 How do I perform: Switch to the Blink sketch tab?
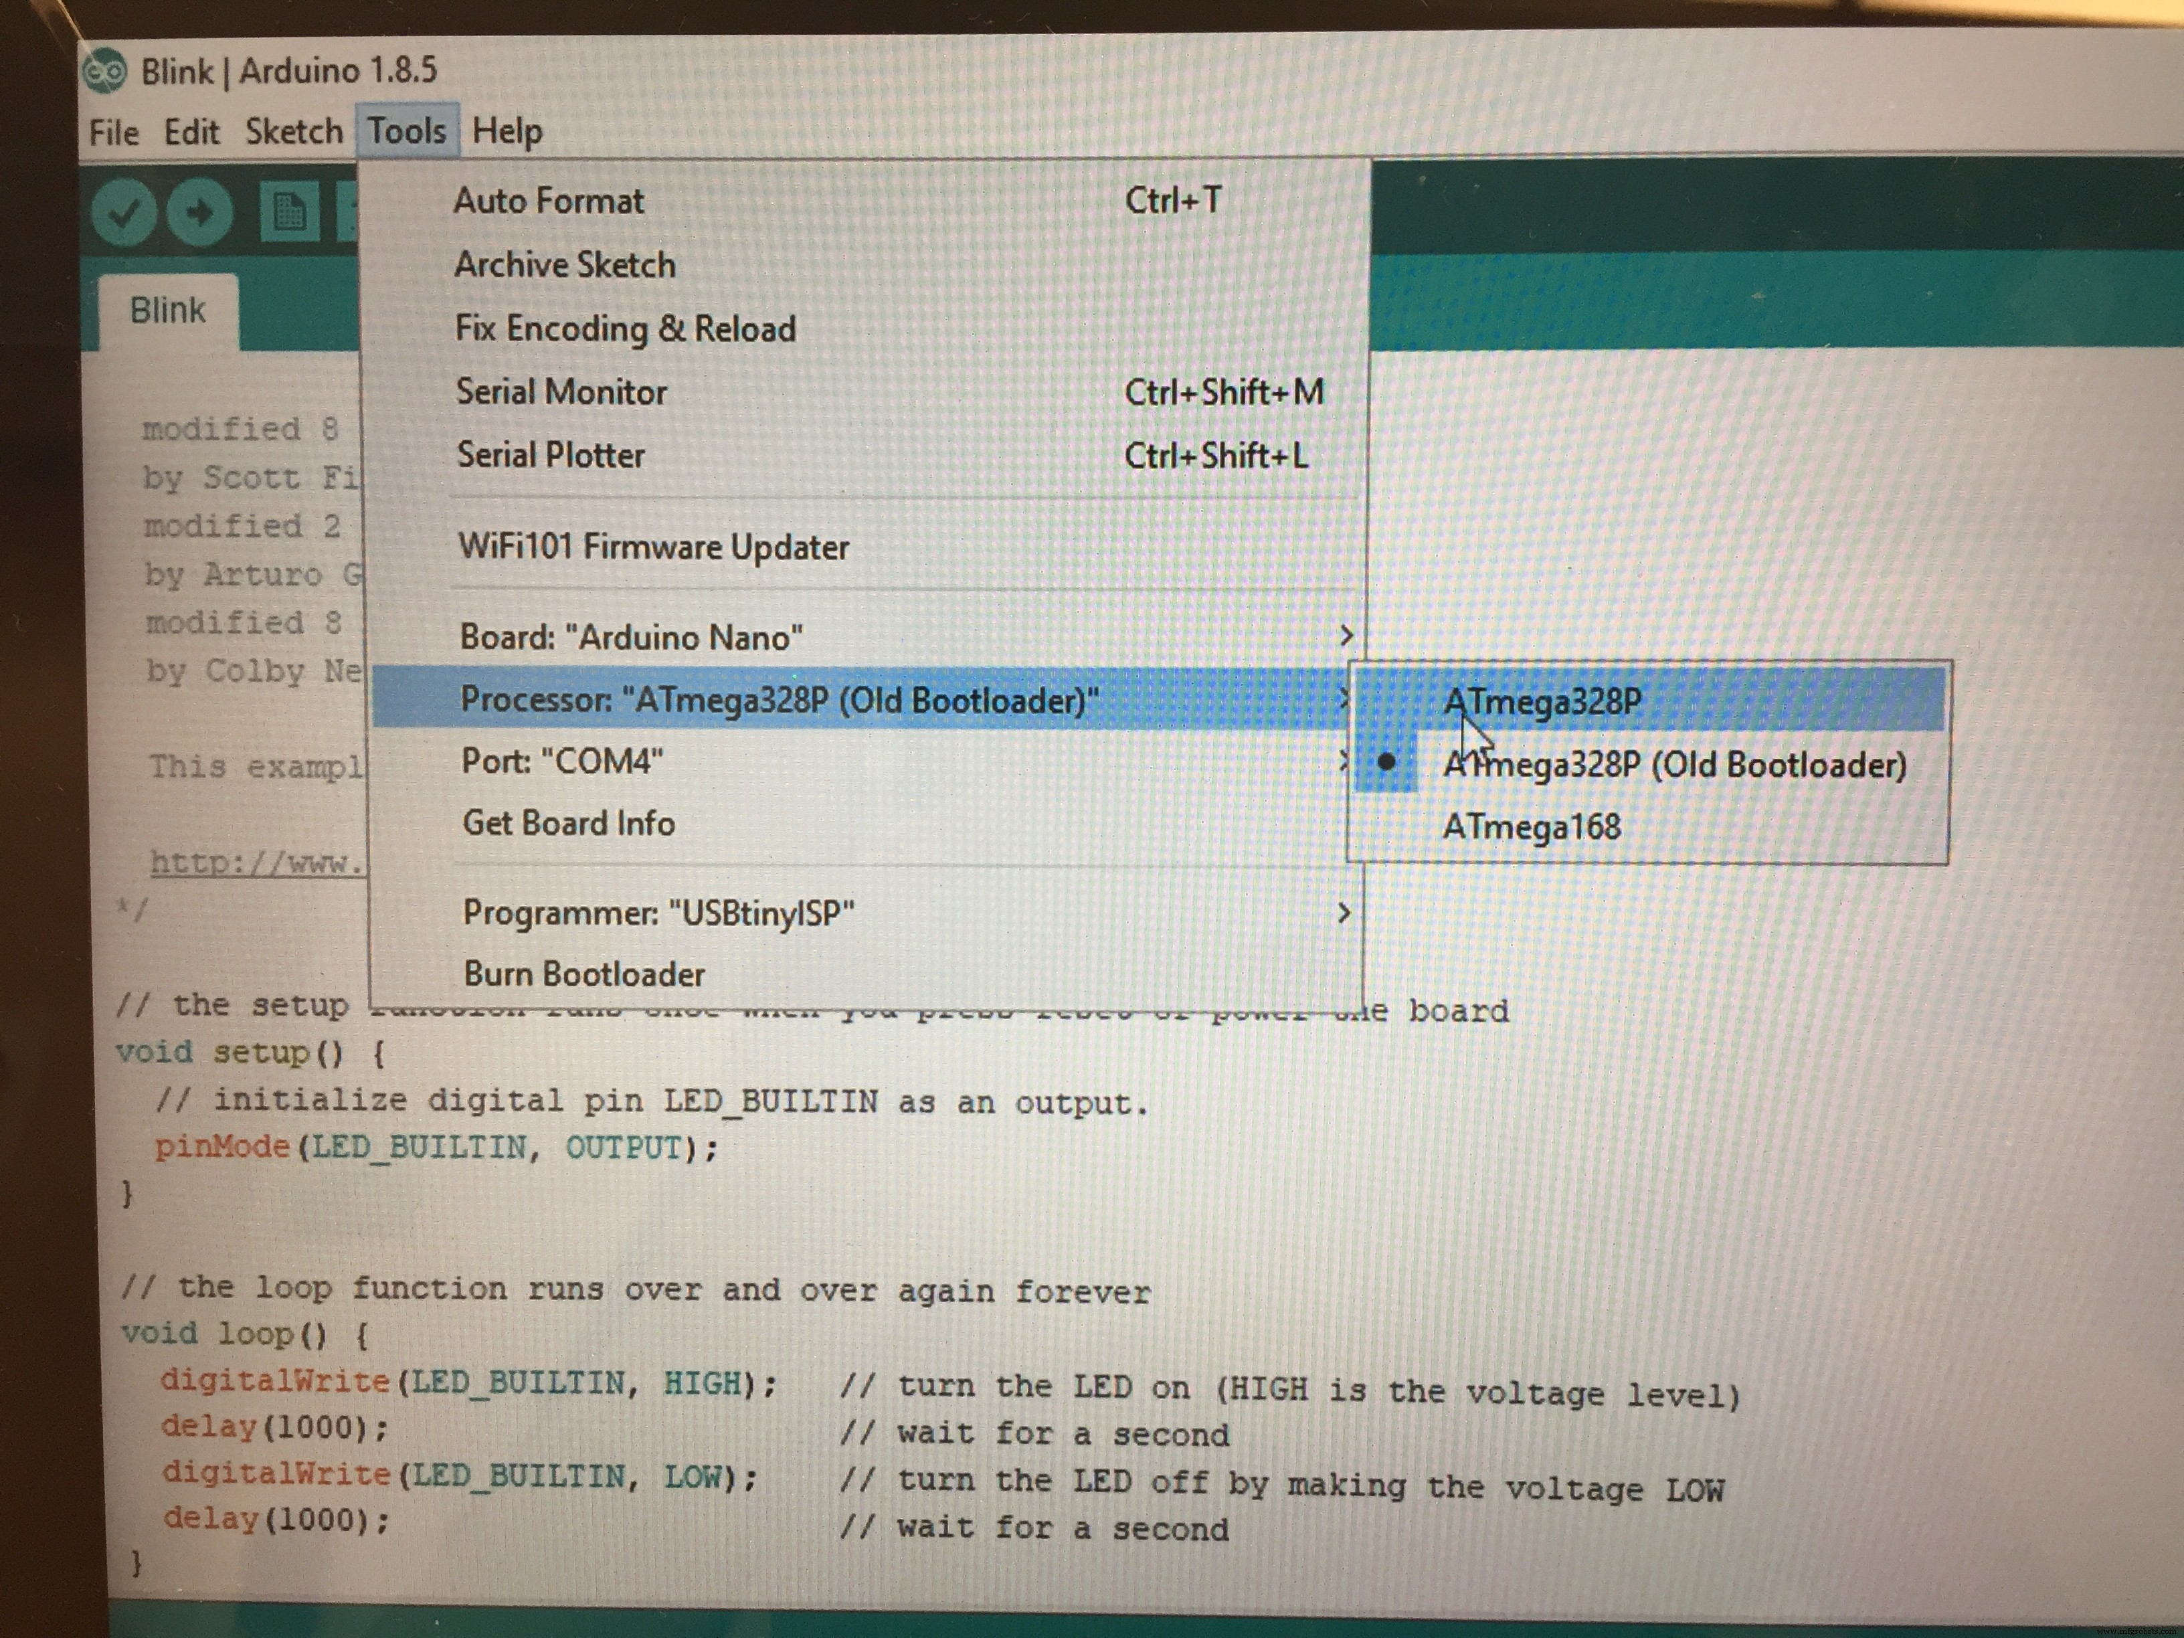click(x=168, y=309)
